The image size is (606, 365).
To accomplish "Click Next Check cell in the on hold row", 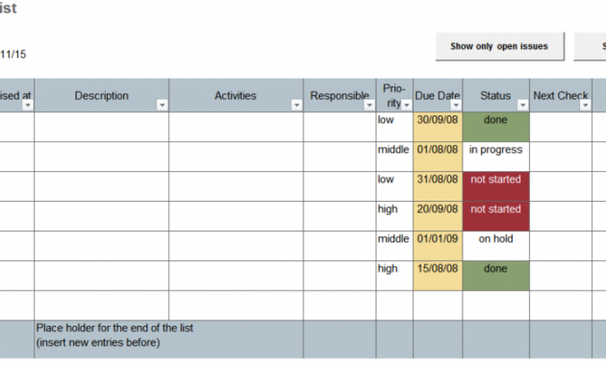I will point(561,246).
